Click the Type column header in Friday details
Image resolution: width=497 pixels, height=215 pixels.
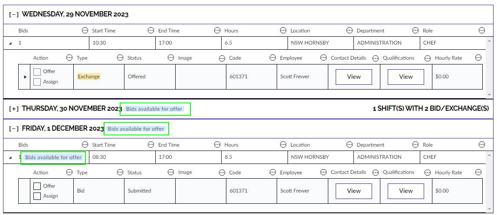click(82, 173)
